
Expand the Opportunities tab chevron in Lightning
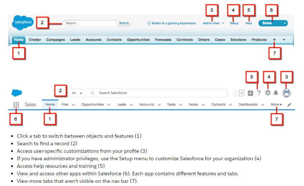[x=111, y=105]
